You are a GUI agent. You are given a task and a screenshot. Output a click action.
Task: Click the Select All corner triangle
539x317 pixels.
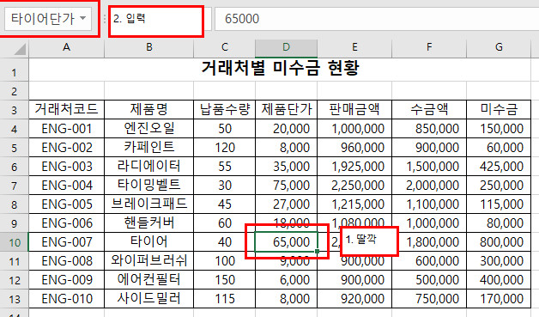point(20,50)
